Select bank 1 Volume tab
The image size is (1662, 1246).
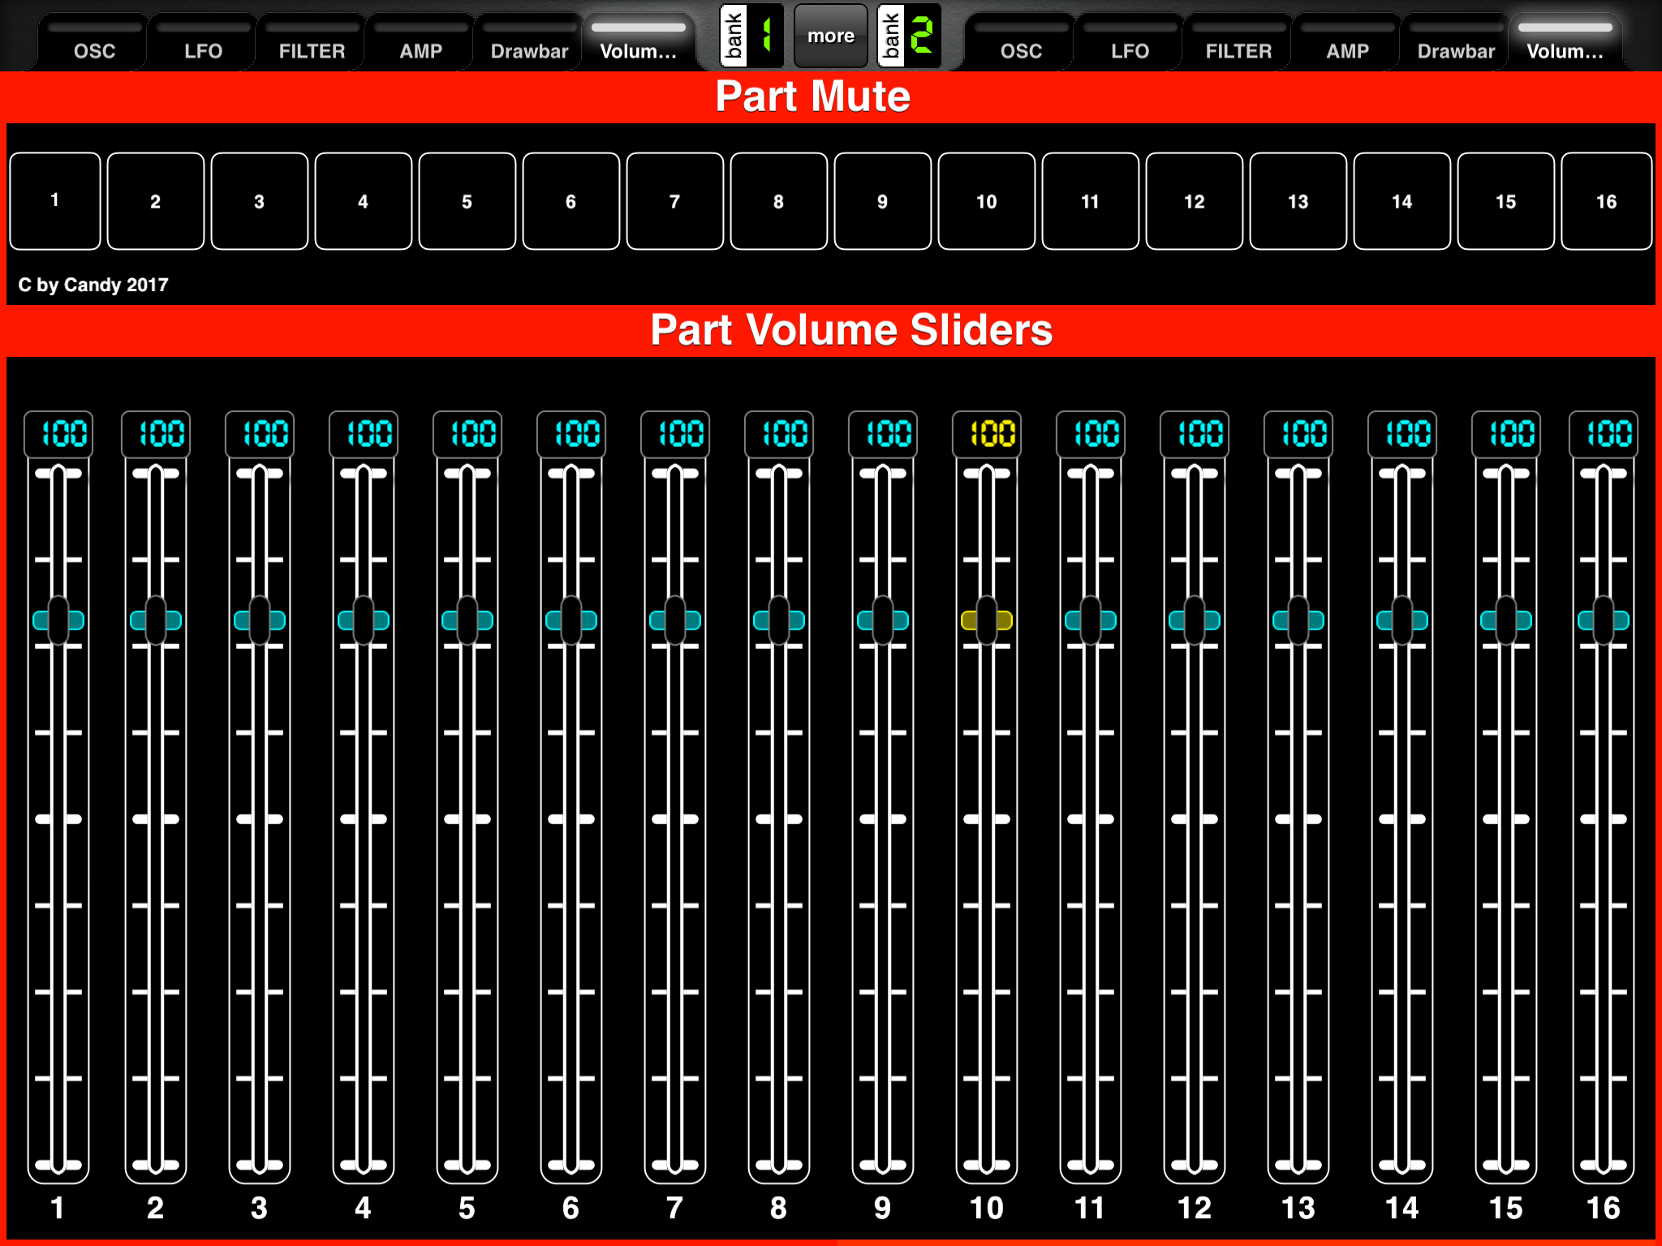pyautogui.click(x=639, y=42)
